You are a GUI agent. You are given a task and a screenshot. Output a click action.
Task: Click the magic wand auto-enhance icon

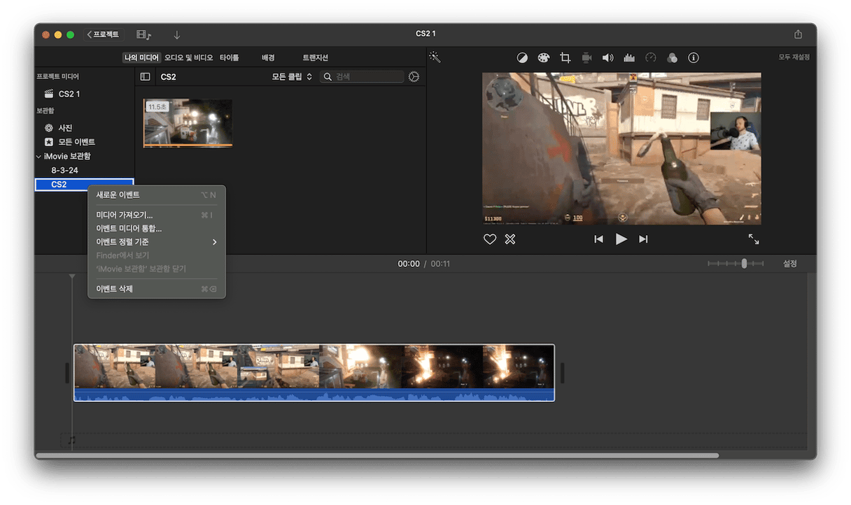point(435,57)
